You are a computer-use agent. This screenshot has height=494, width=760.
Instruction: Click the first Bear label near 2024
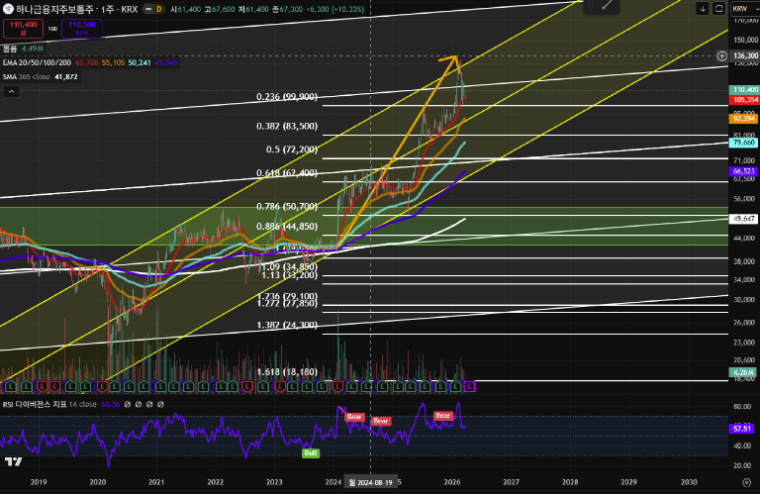[354, 417]
